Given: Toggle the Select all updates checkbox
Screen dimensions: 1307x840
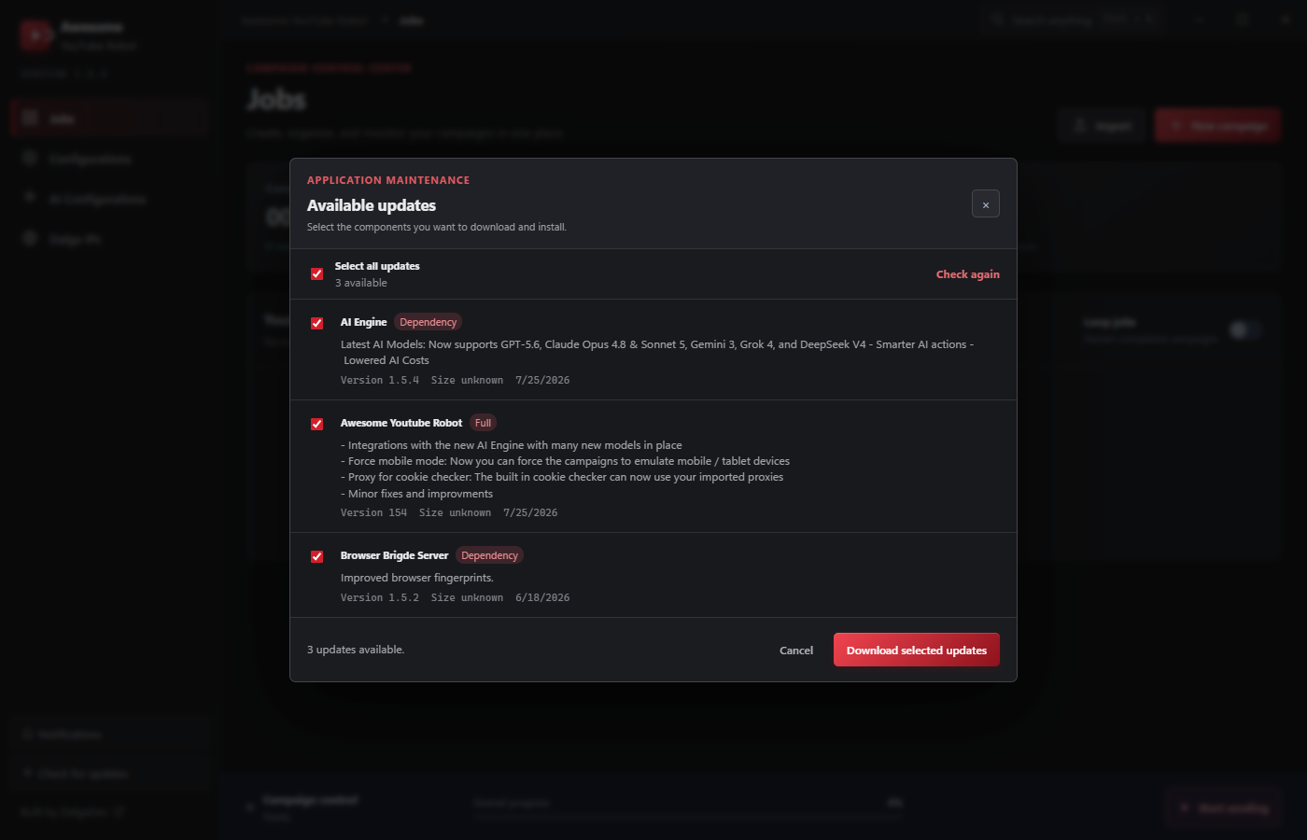Looking at the screenshot, I should [x=316, y=274].
